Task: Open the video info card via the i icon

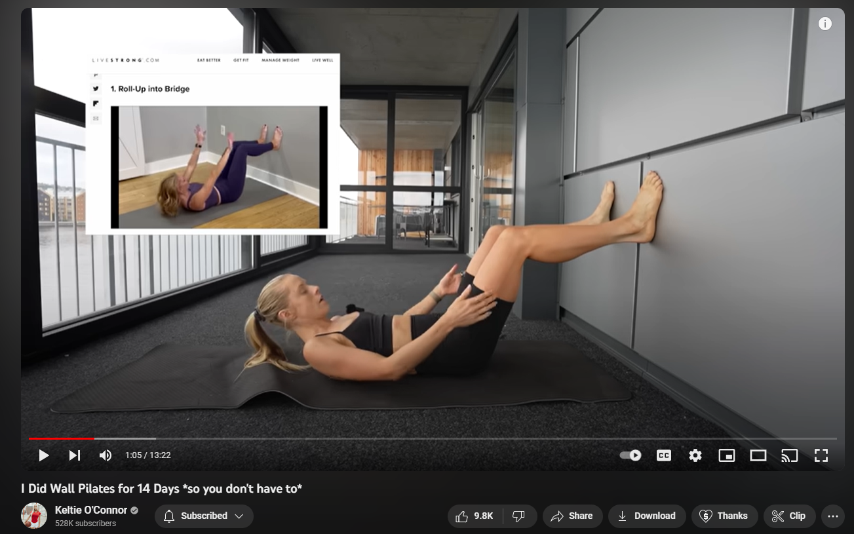Action: 825,23
